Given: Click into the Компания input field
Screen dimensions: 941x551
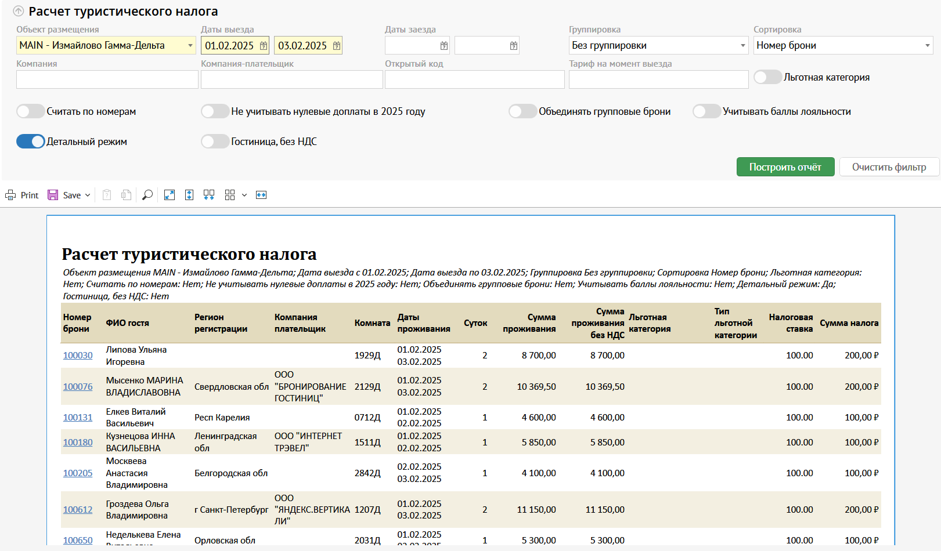Looking at the screenshot, I should point(107,79).
